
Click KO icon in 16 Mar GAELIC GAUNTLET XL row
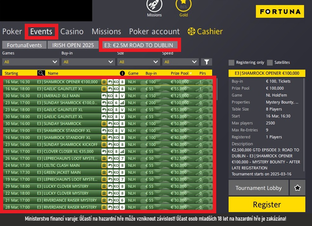(116, 89)
